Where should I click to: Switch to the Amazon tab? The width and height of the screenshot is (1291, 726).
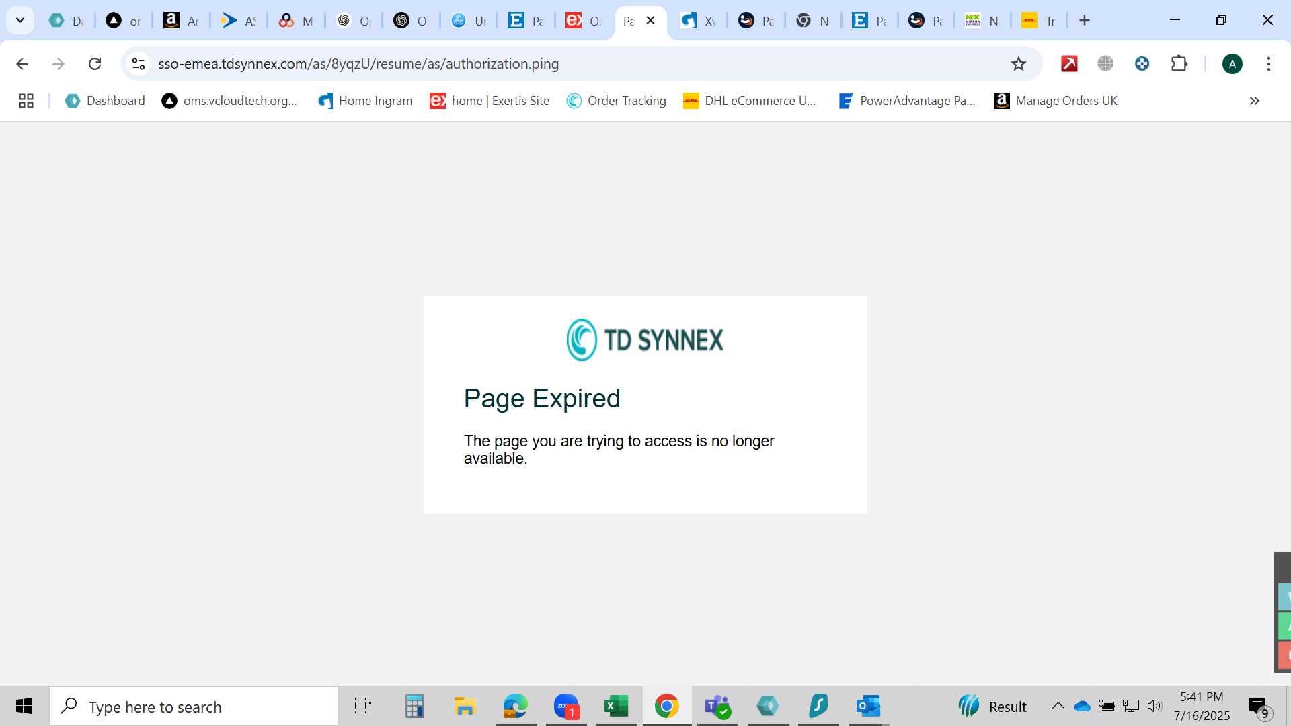coord(181,21)
